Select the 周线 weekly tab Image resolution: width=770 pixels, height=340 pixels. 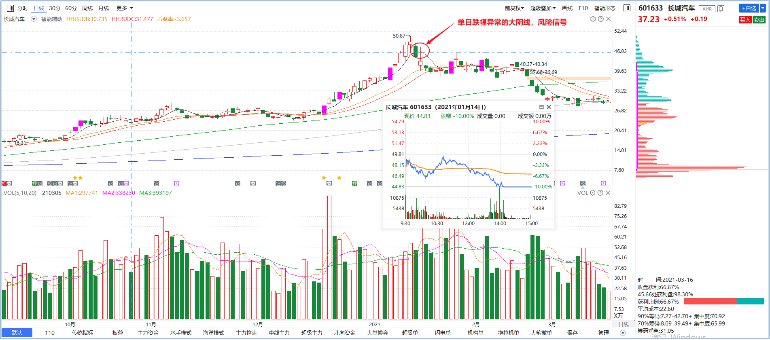click(87, 8)
